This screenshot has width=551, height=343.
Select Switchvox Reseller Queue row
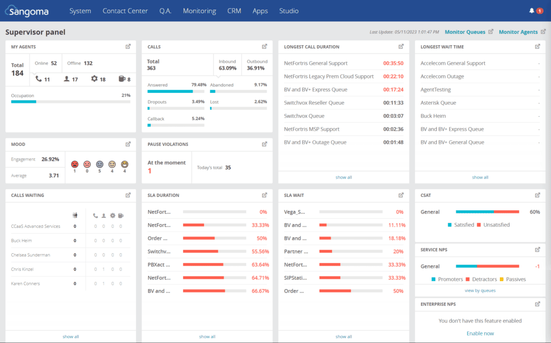pyautogui.click(x=344, y=103)
